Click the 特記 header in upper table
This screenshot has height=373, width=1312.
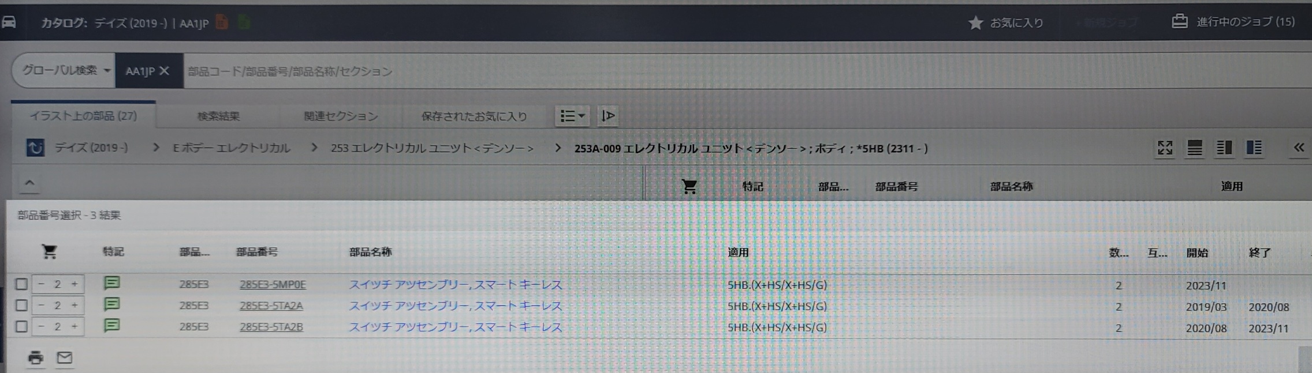(752, 186)
